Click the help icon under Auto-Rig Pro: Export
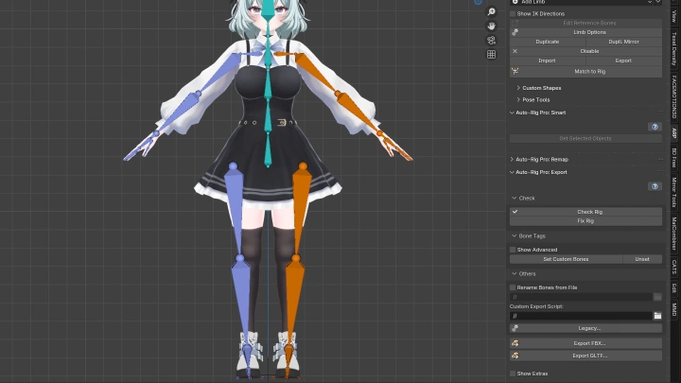The image size is (681, 383). click(655, 186)
